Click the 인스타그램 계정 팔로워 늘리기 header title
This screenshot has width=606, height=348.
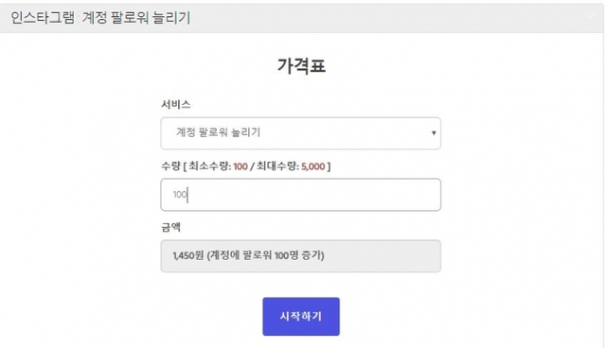pyautogui.click(x=100, y=18)
